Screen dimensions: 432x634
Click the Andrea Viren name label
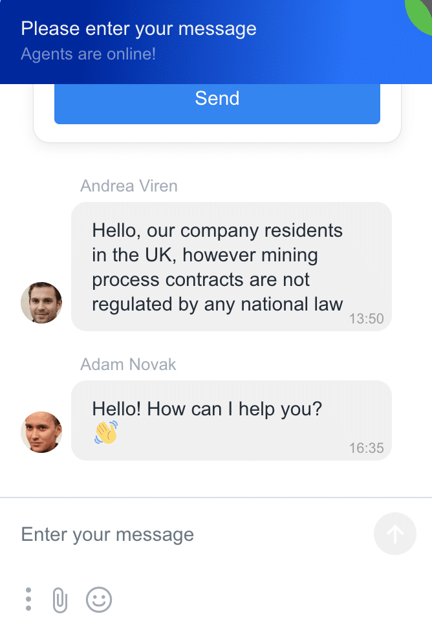point(129,186)
